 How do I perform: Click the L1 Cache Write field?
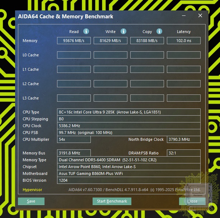111,69
